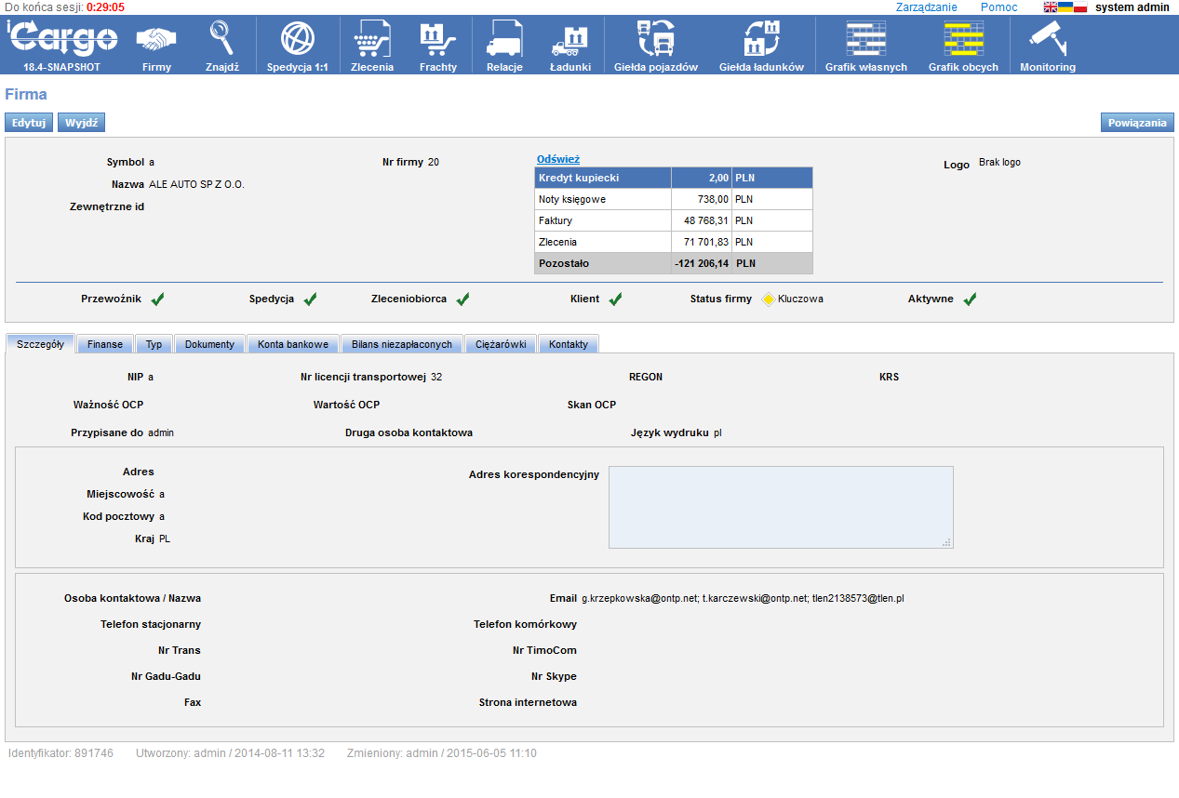This screenshot has width=1179, height=798.
Task: Open Giełda pojazdów icon
Action: 655,39
